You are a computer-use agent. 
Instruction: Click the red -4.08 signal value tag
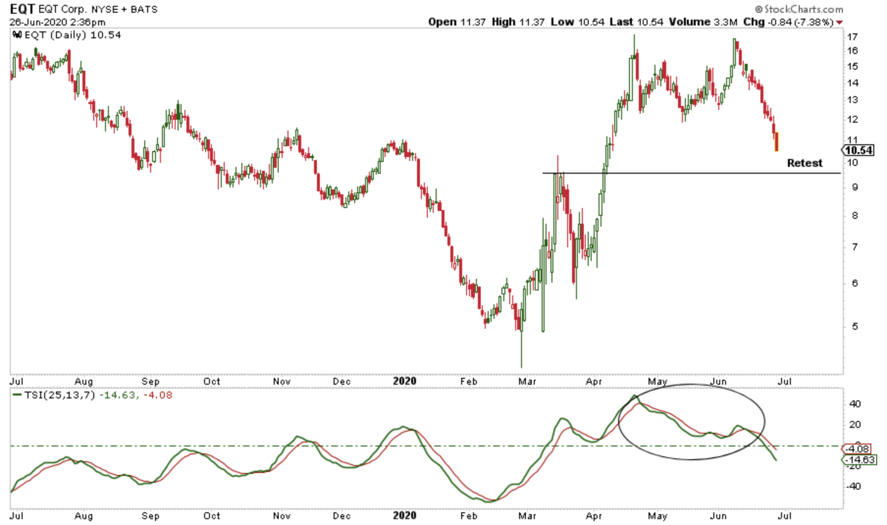(x=857, y=448)
